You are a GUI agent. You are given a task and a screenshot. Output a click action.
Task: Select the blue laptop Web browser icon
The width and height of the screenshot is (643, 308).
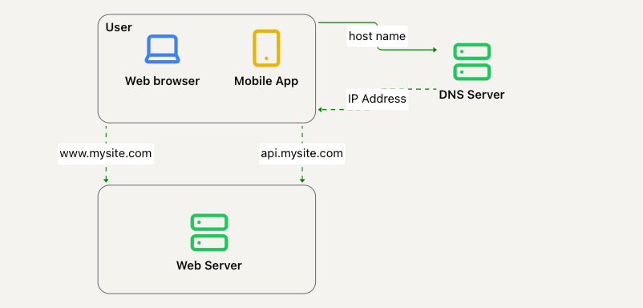(x=162, y=49)
